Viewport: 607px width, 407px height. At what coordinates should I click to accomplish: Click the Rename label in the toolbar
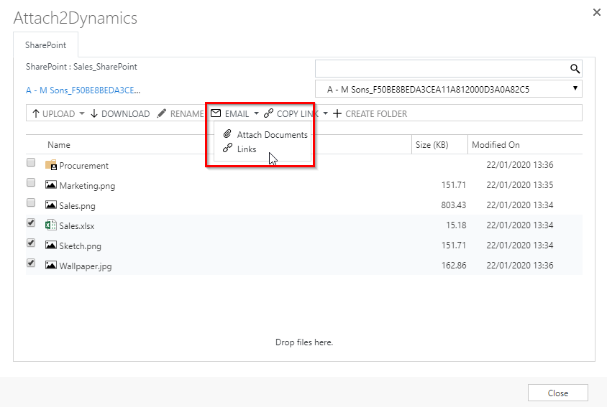coord(187,114)
